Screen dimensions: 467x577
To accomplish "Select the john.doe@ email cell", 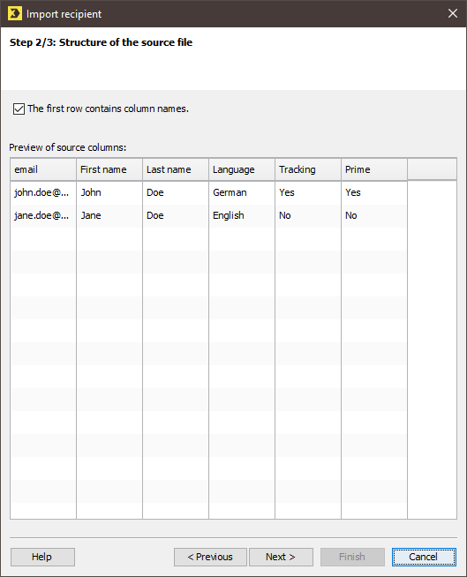I will [x=43, y=192].
